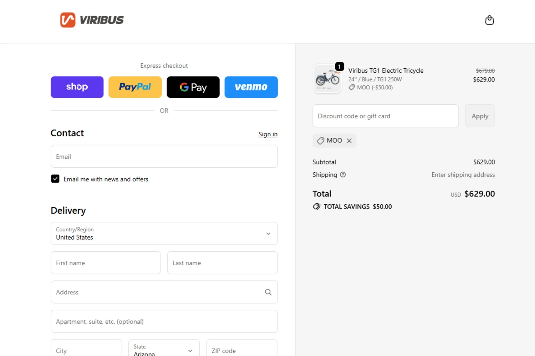The height and width of the screenshot is (356, 535).
Task: Pay with PayPal express button
Action: click(135, 87)
